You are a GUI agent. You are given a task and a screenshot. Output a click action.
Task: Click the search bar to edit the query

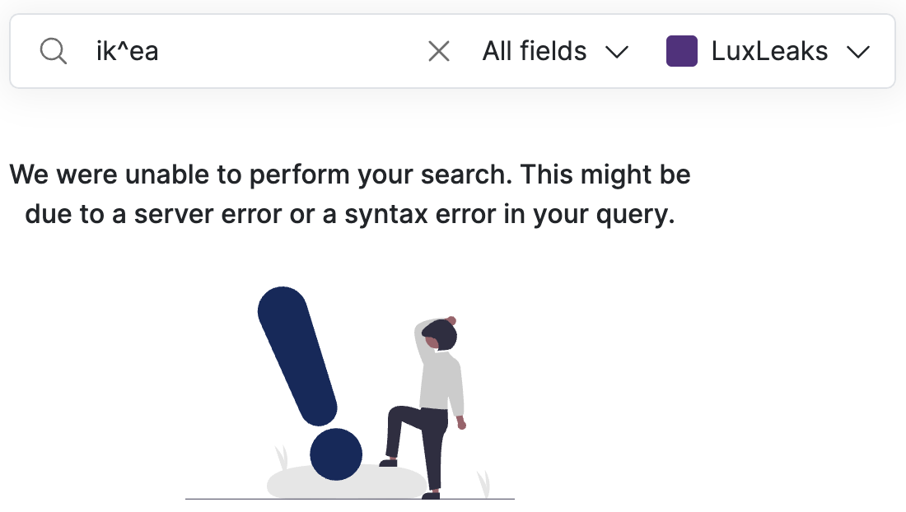pyautogui.click(x=247, y=51)
